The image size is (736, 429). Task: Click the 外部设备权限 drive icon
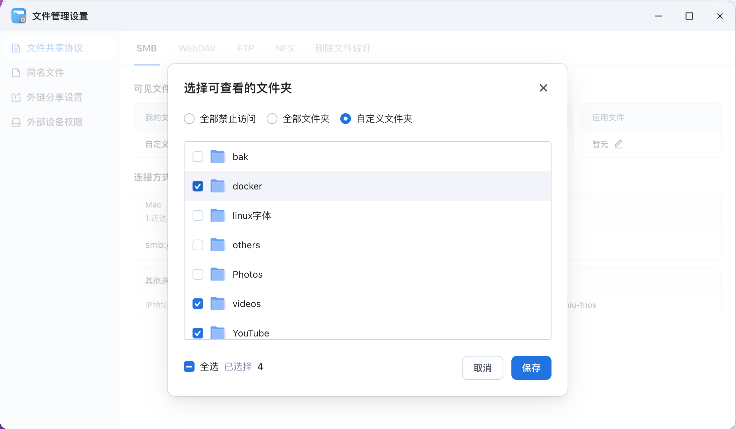click(16, 122)
